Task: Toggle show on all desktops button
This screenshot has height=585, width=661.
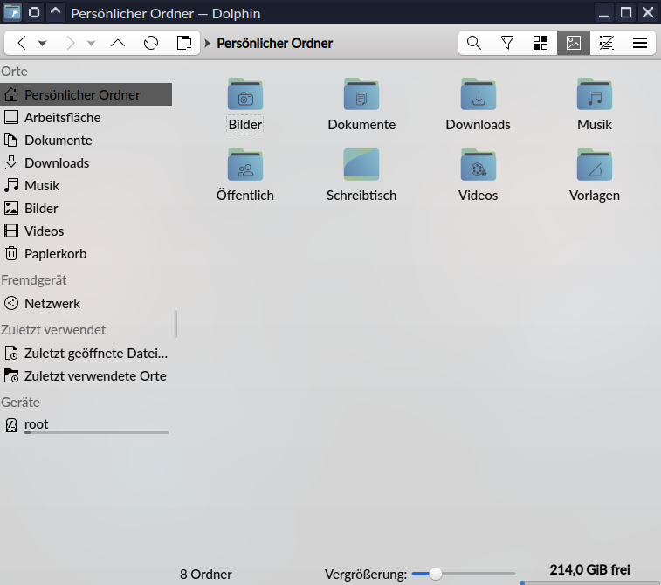Action: (x=34, y=12)
